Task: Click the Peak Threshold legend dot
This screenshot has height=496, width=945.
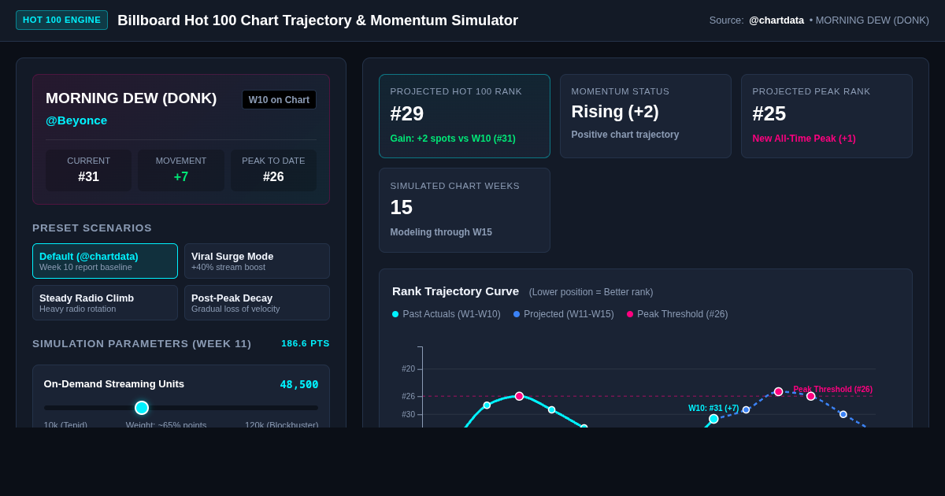Action: pos(630,314)
